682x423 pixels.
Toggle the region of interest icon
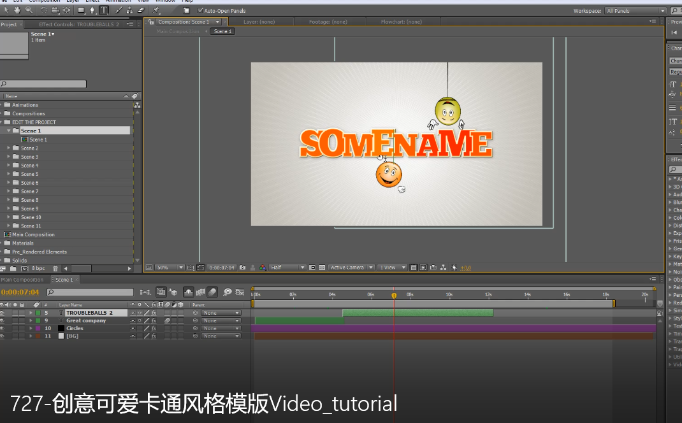pos(312,268)
